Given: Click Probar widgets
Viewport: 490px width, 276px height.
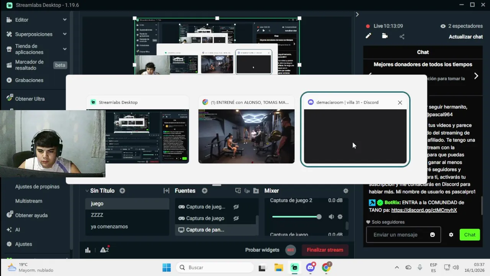Looking at the screenshot, I should tap(262, 250).
